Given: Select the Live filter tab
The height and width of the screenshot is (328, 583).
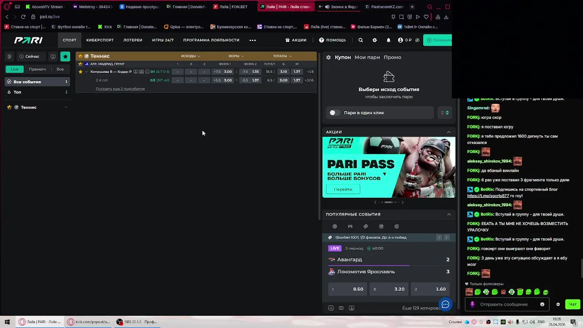Looking at the screenshot, I should pyautogui.click(x=15, y=69).
